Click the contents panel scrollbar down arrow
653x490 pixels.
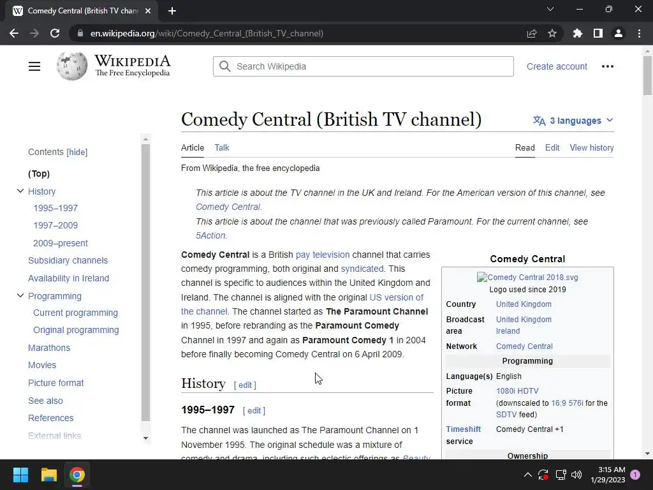pyautogui.click(x=145, y=438)
